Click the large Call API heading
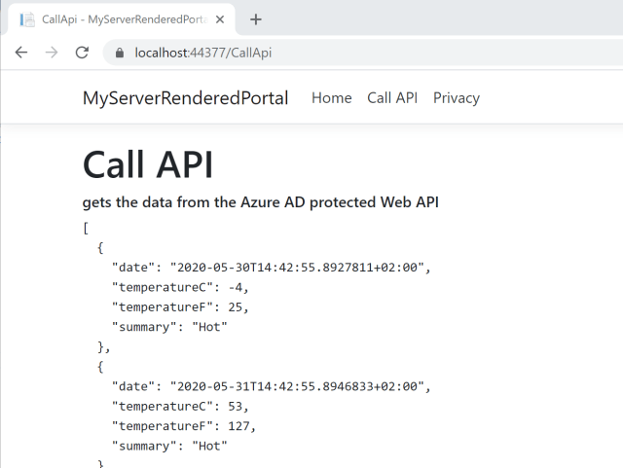This screenshot has width=623, height=468. 148,163
